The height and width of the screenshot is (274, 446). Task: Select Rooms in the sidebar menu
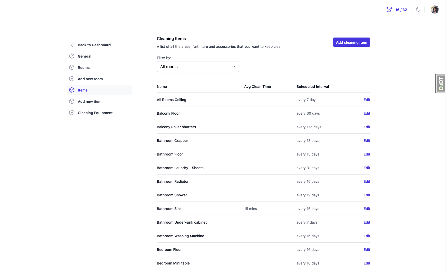tap(84, 68)
